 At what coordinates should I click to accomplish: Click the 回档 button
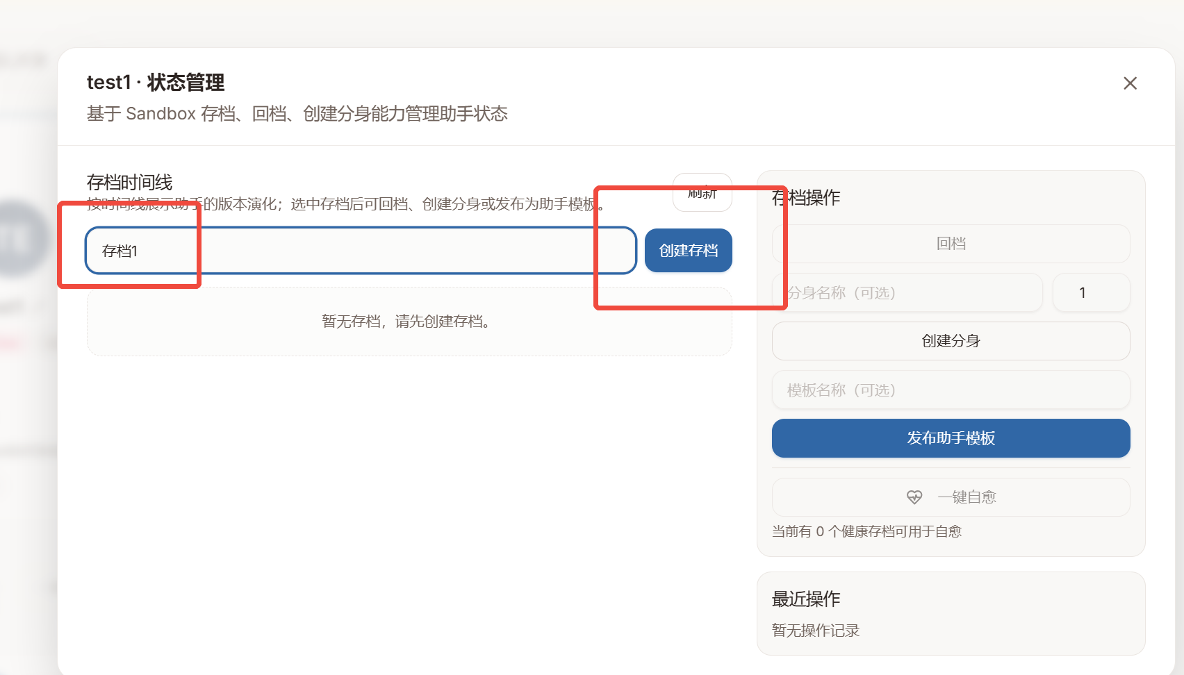click(951, 244)
